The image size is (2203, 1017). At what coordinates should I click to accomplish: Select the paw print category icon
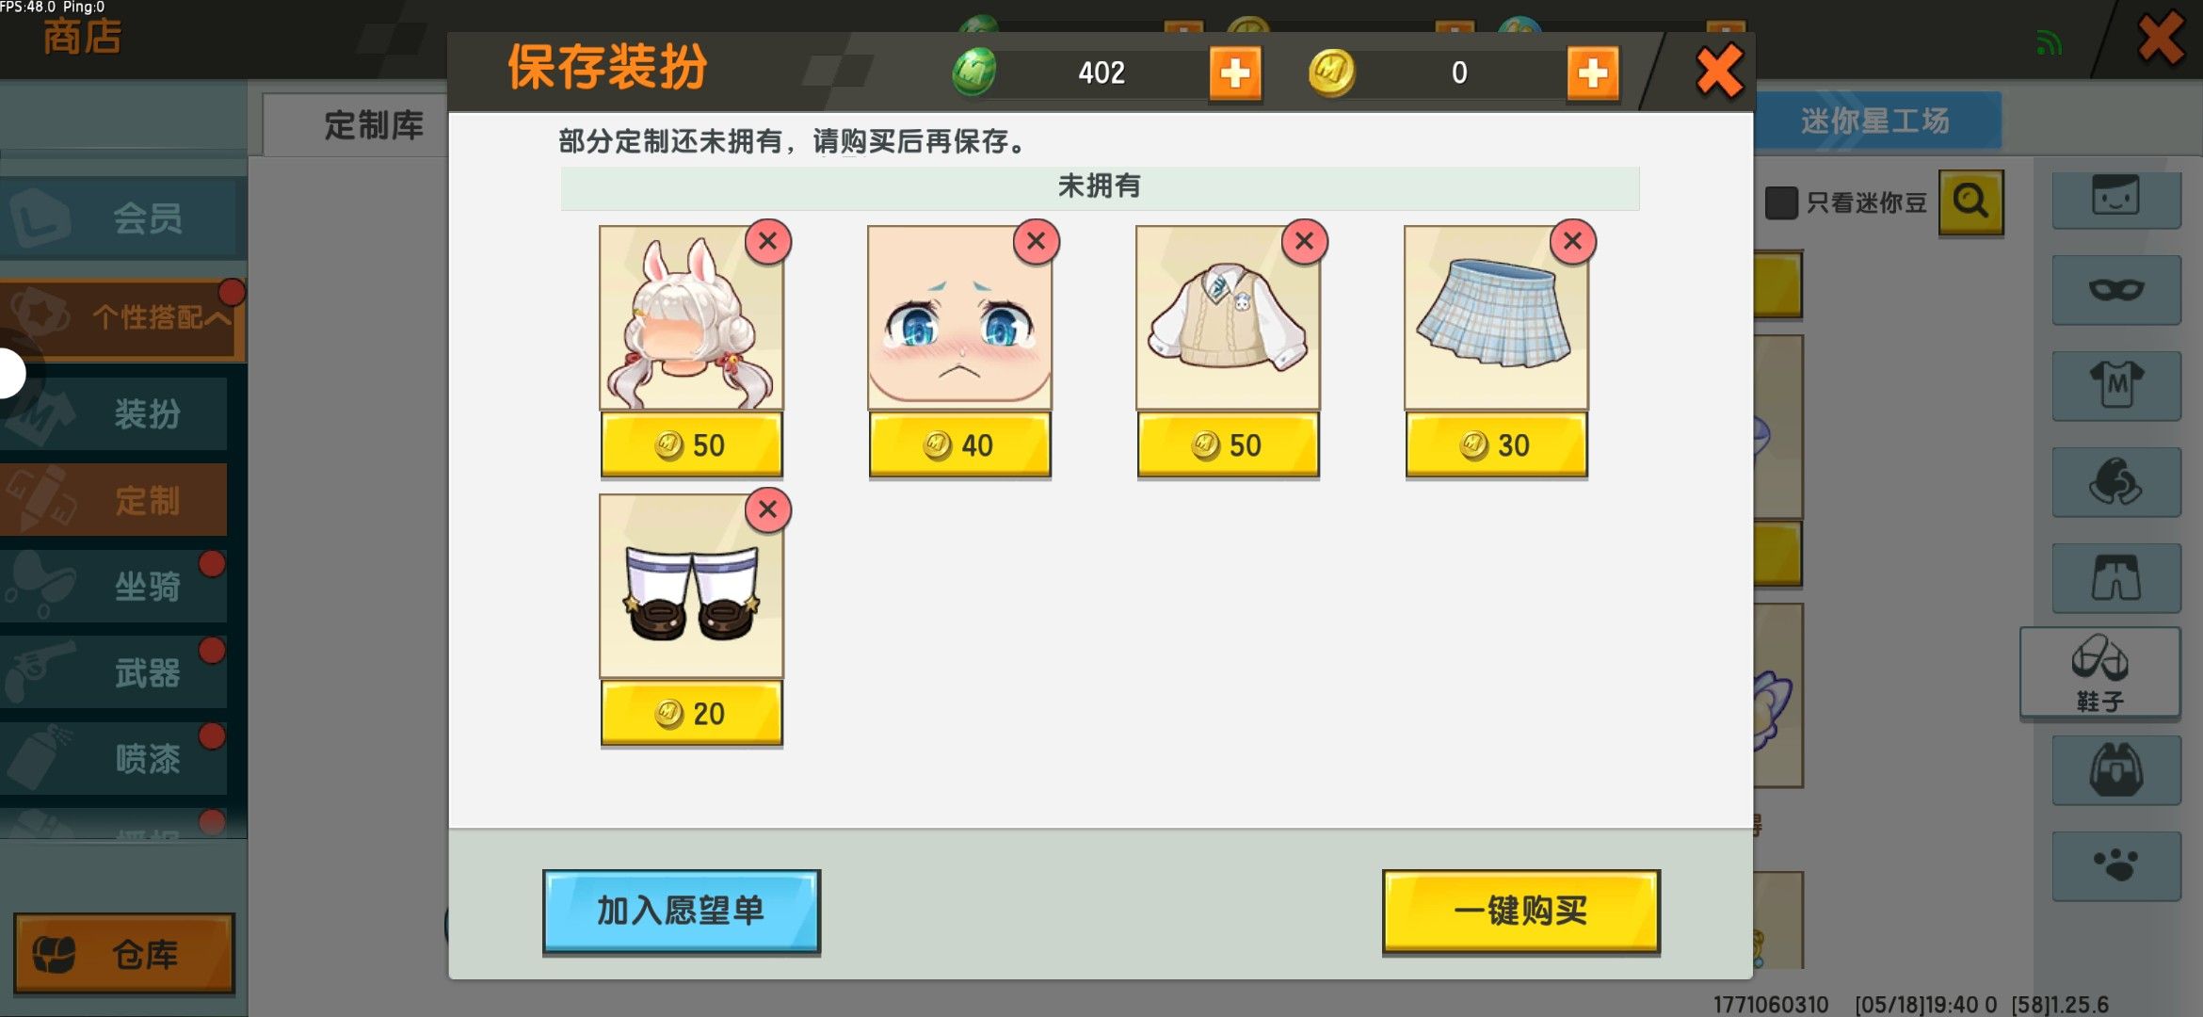coord(2116,865)
